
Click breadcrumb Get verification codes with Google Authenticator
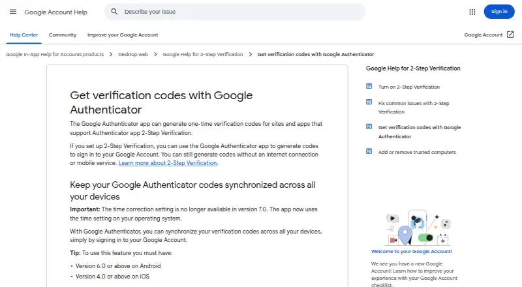(316, 54)
